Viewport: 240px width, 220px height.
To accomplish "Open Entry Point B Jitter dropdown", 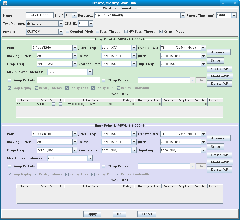I will (x=203, y=142).
